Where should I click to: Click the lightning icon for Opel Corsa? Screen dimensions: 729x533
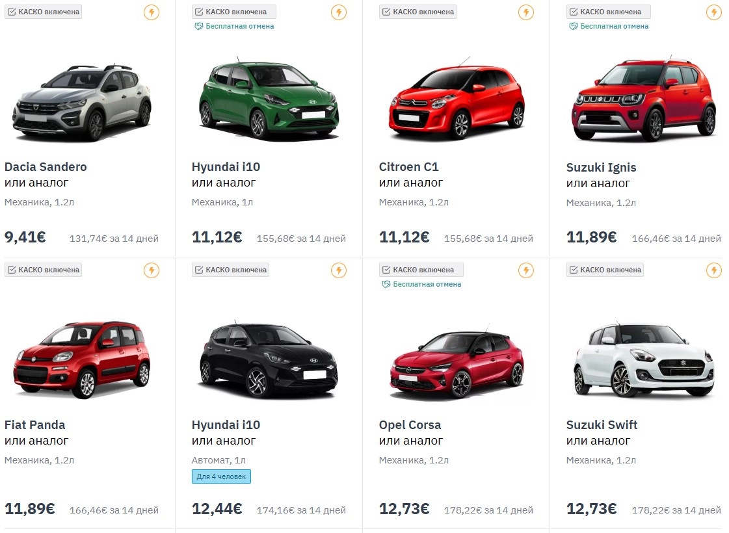[526, 269]
